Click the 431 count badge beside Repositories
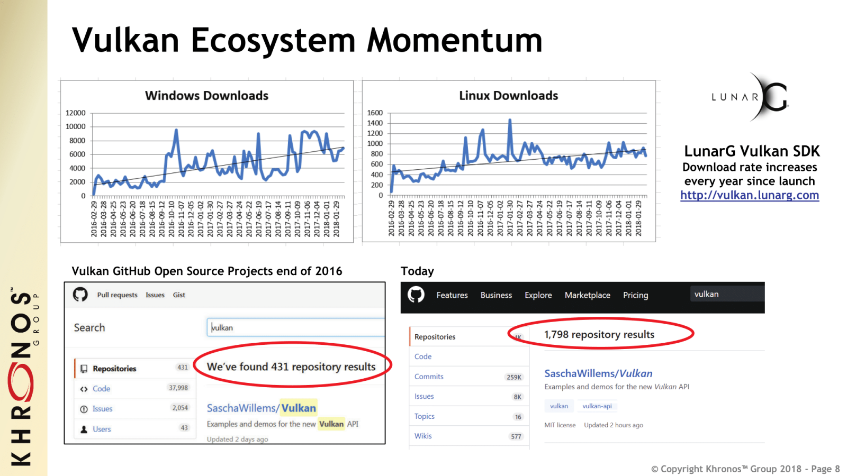 (x=183, y=367)
